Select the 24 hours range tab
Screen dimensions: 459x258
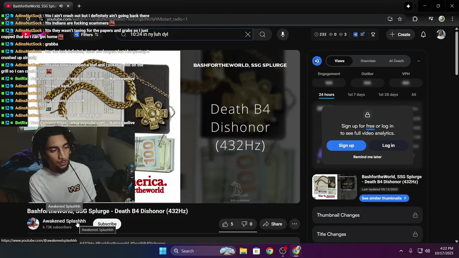point(326,95)
